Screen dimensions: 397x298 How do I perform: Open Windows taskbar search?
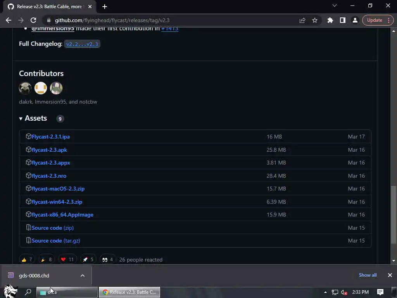28,292
